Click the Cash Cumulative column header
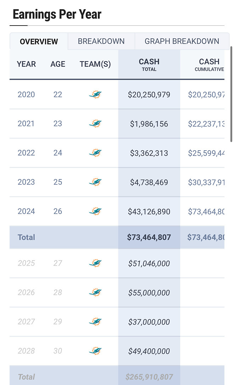Image resolution: width=234 pixels, height=385 pixels. pyautogui.click(x=209, y=64)
